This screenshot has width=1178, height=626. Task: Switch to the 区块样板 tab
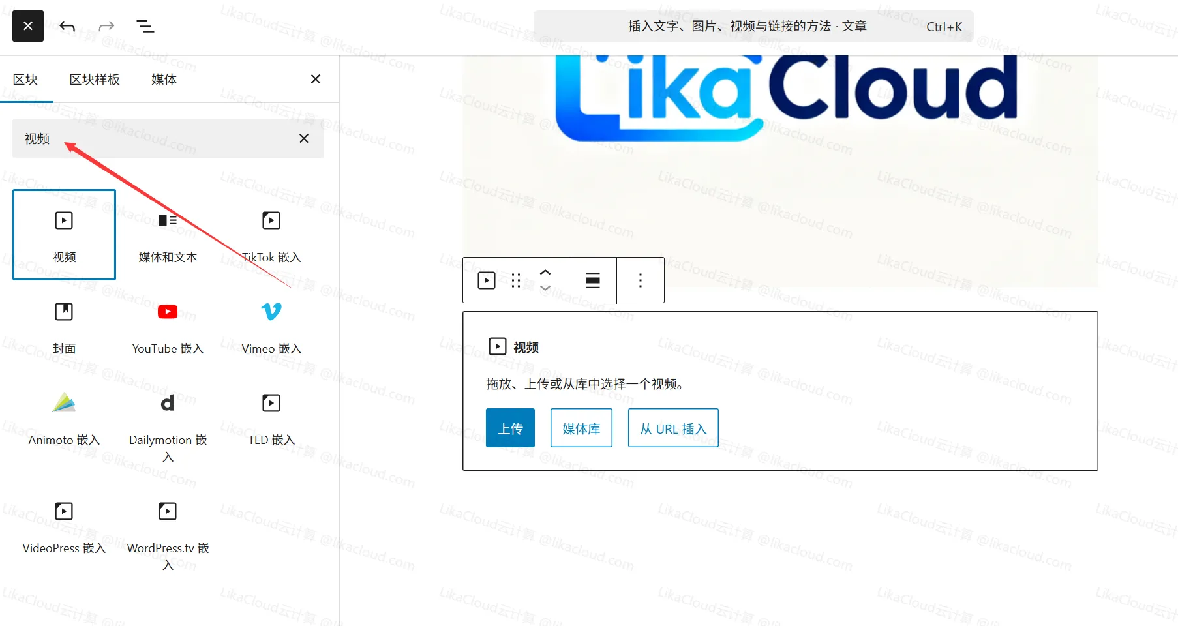pos(95,79)
